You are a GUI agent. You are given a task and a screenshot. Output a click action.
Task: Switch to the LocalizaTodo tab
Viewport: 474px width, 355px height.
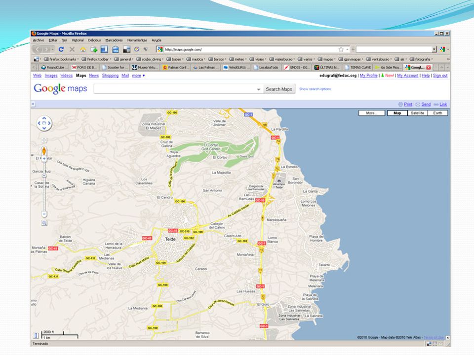266,68
